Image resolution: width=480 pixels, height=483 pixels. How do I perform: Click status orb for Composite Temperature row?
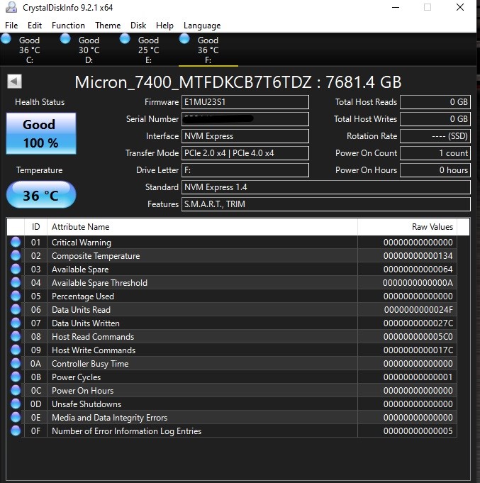(x=16, y=255)
